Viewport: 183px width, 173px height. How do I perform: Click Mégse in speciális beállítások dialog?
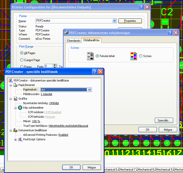tap(92, 167)
